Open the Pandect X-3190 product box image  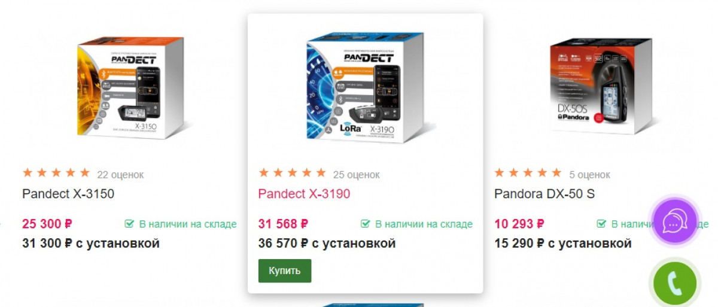pyautogui.click(x=366, y=88)
